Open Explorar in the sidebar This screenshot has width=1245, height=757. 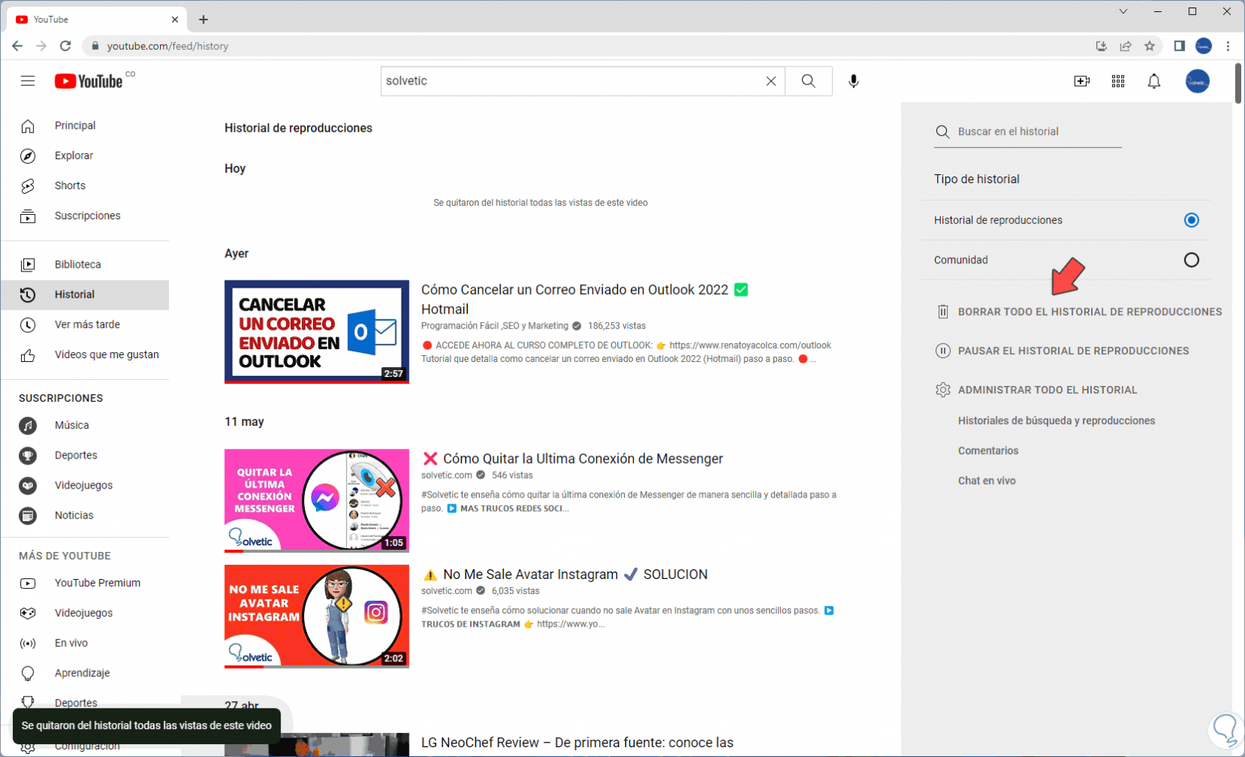(85, 156)
